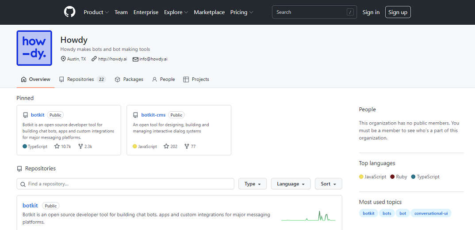The width and height of the screenshot is (475, 230).
Task: Click the slash shortcut icon in search
Action: pyautogui.click(x=350, y=12)
